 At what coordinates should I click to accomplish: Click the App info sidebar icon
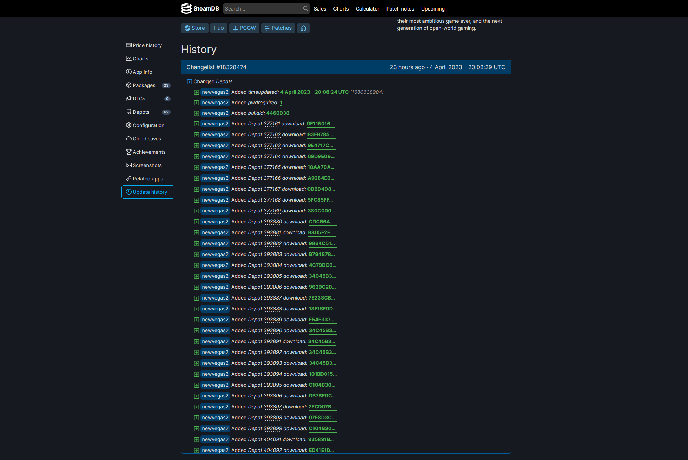[129, 72]
